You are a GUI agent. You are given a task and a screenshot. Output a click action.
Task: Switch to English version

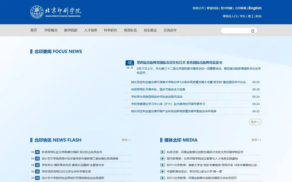pos(255,8)
